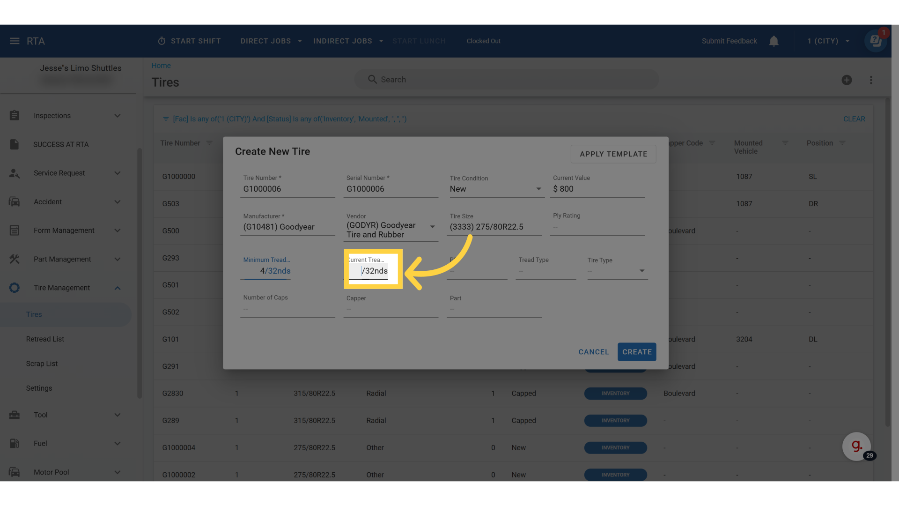
Task: Open the Tires page three-dot options menu
Action: coord(871,80)
